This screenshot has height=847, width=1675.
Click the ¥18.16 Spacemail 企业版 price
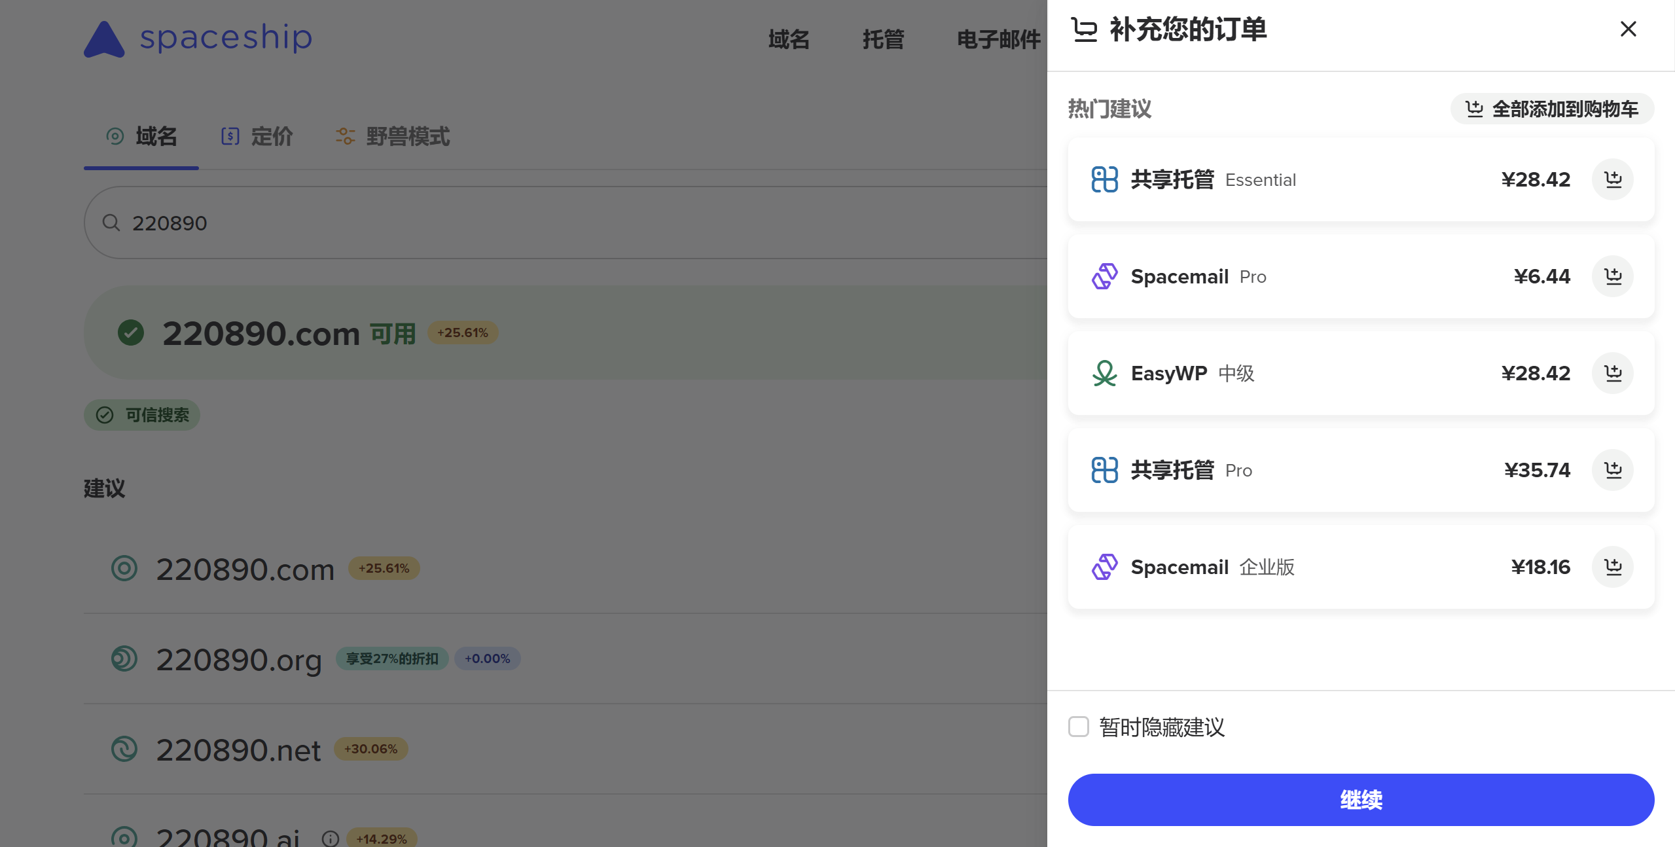(x=1540, y=567)
